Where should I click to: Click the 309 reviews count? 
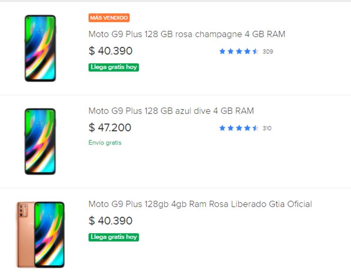[x=268, y=51]
